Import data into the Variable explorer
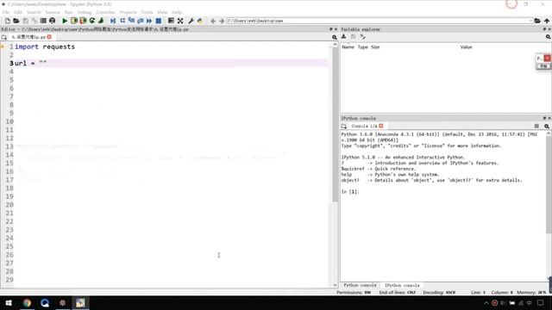552x310 pixels. tap(344, 37)
